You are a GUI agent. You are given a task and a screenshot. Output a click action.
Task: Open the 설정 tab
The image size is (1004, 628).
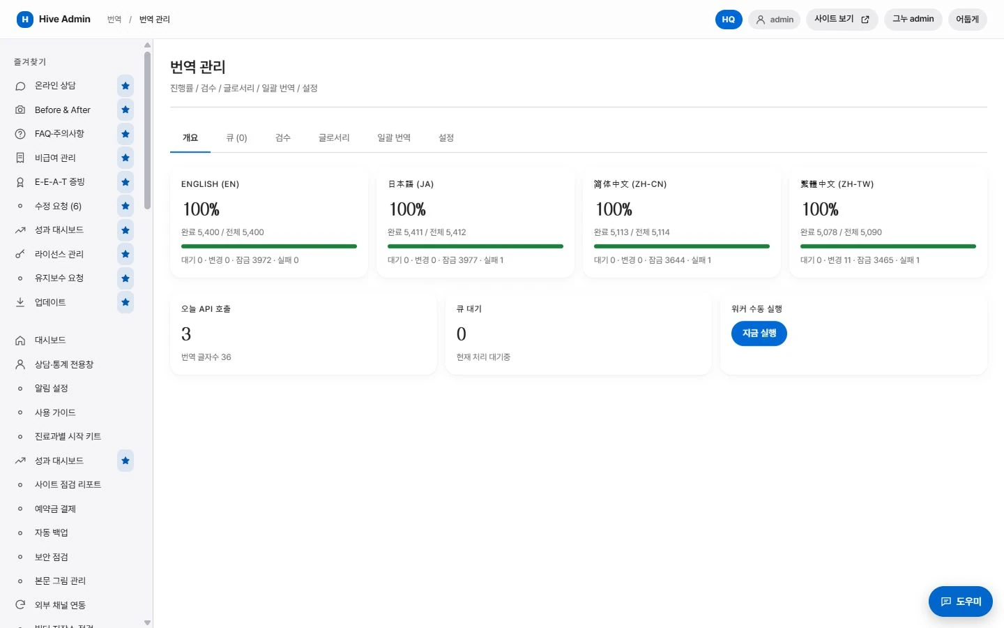click(446, 138)
